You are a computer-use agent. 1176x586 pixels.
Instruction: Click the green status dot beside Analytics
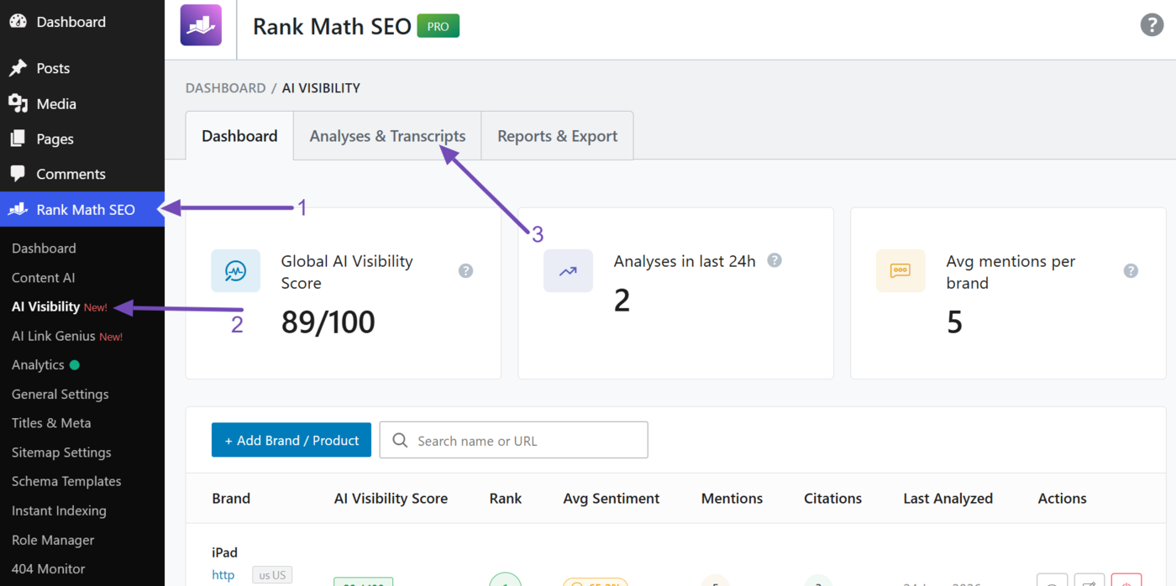pyautogui.click(x=75, y=365)
